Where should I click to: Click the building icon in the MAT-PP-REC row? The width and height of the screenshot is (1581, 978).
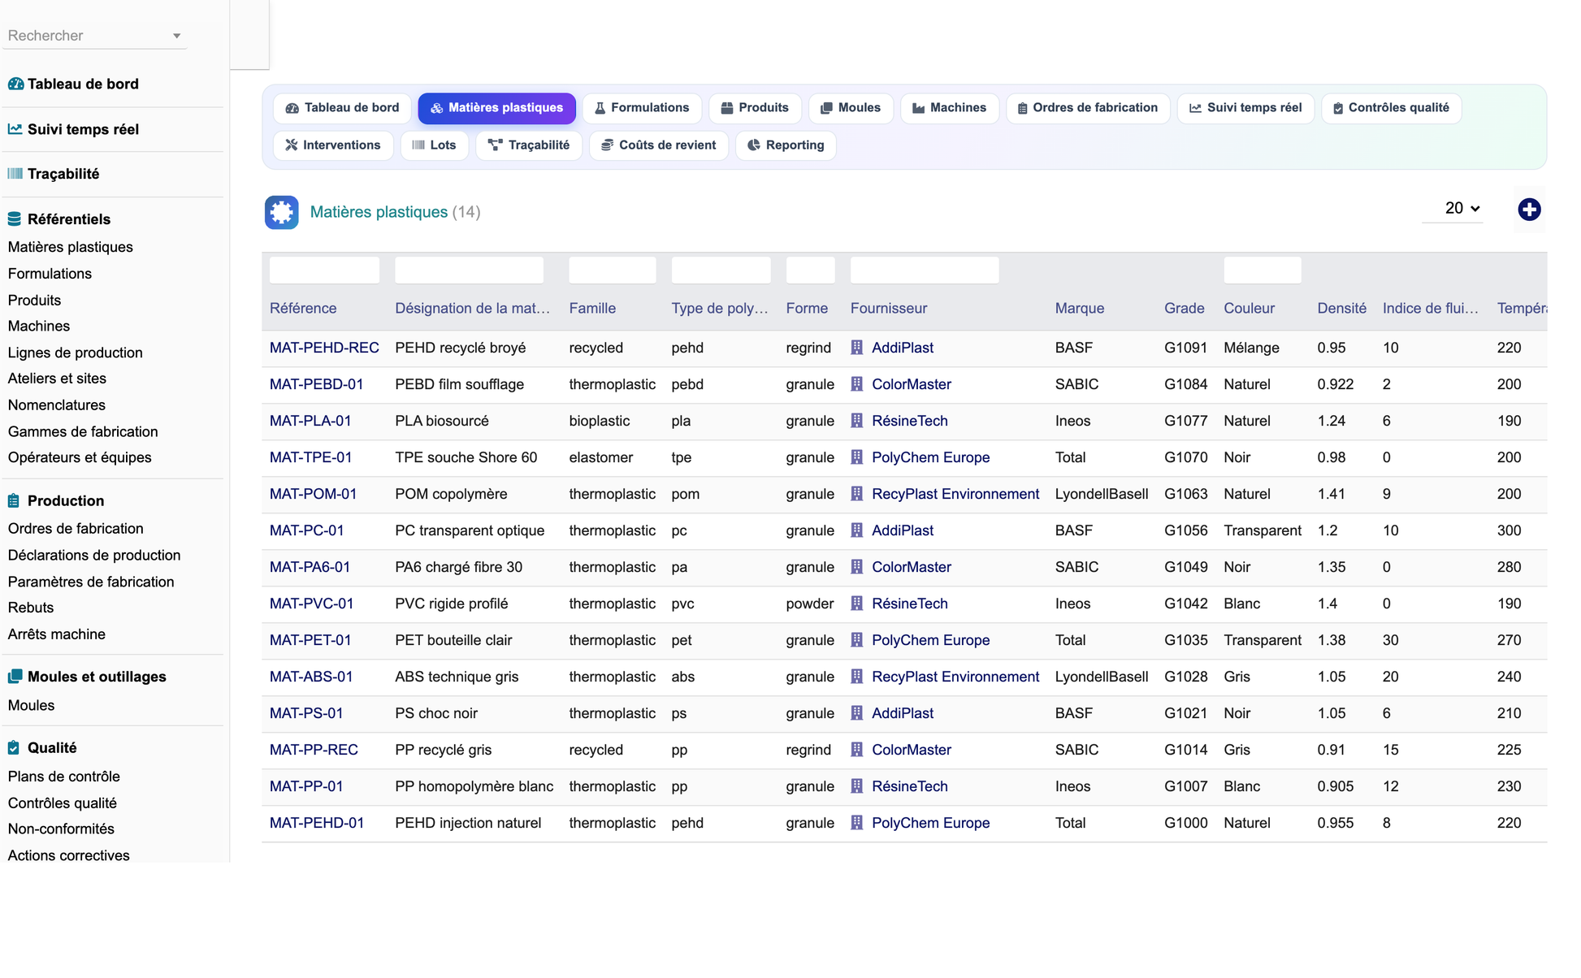point(856,750)
